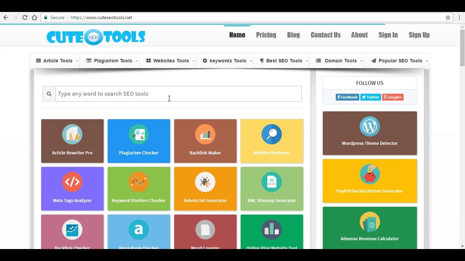Open the Alexa Rank Checker icon

[139, 230]
